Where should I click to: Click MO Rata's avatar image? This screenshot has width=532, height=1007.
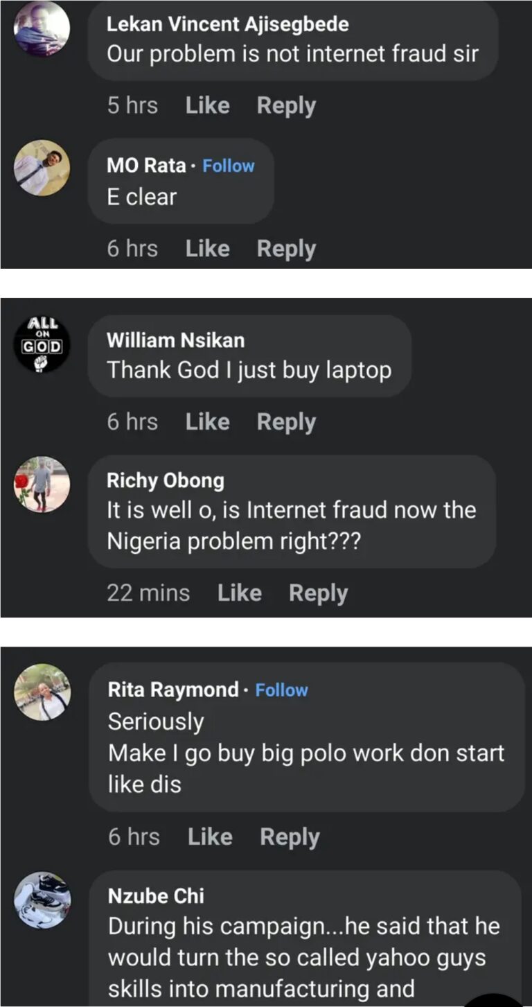point(42,168)
